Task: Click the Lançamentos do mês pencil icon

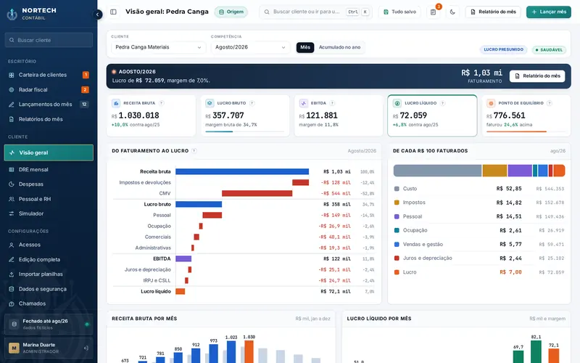Action: pyautogui.click(x=12, y=105)
